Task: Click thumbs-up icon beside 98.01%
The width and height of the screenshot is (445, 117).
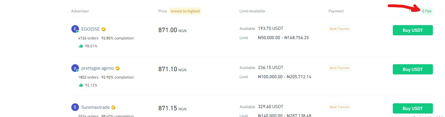Action: tap(81, 46)
